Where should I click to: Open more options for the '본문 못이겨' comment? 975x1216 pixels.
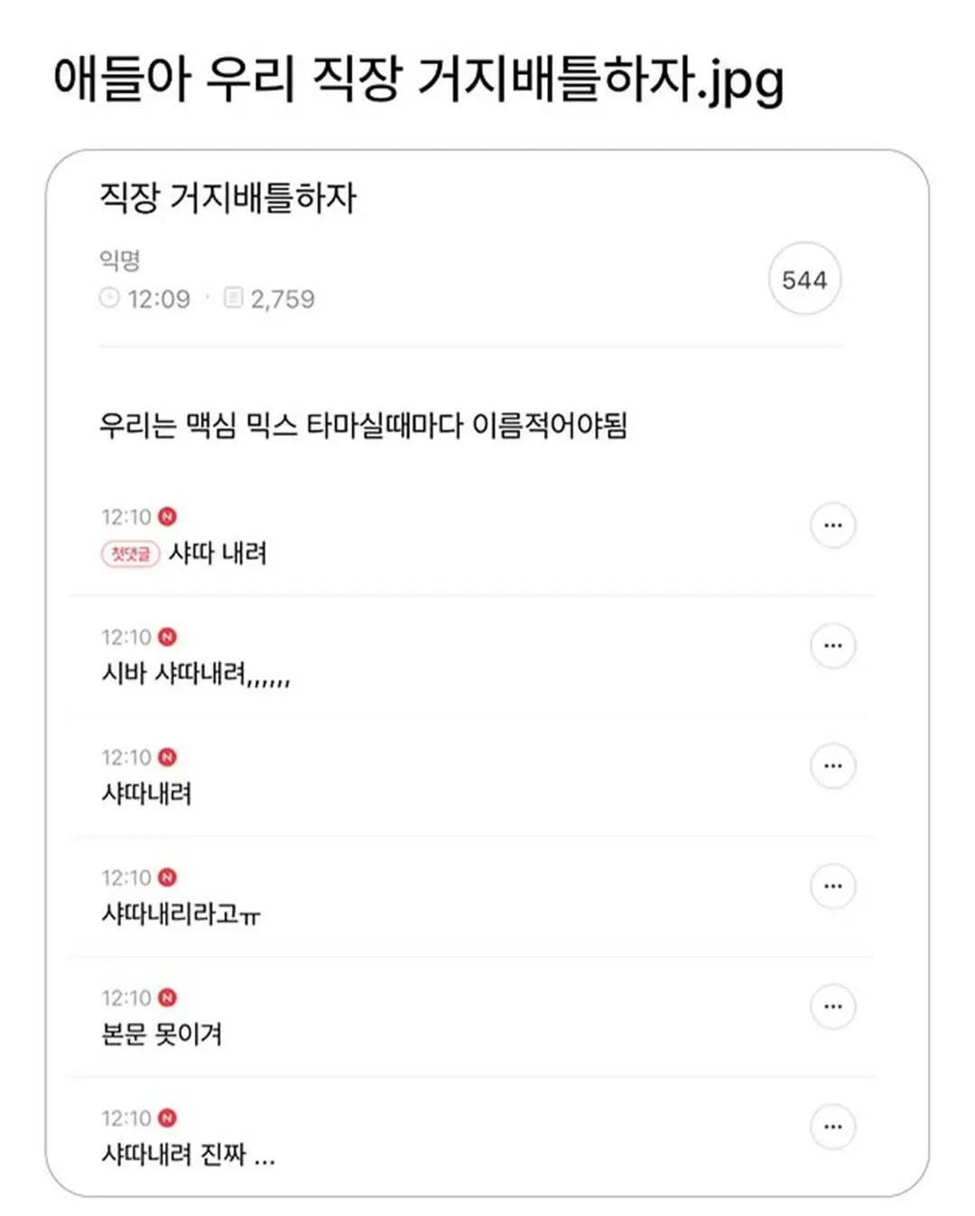(x=832, y=1006)
